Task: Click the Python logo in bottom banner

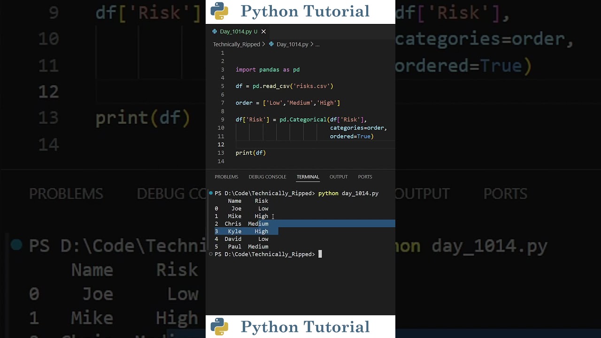Action: (219, 326)
